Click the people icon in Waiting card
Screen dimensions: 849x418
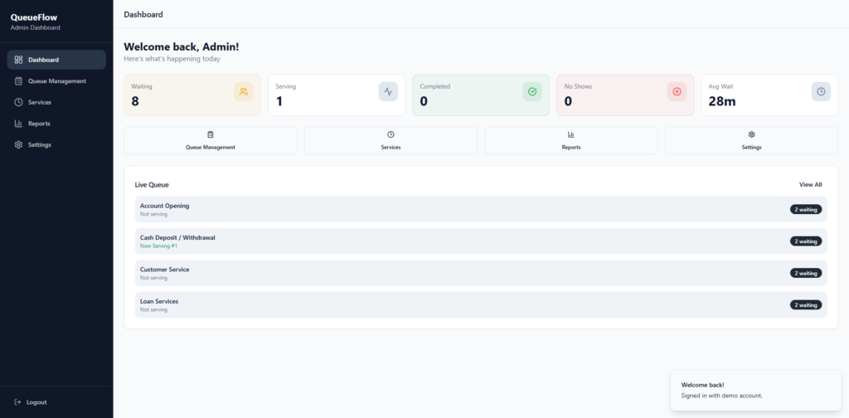coord(244,91)
